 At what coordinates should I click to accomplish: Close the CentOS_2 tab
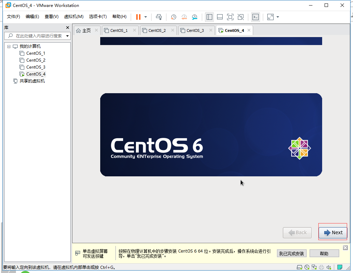pos(172,30)
